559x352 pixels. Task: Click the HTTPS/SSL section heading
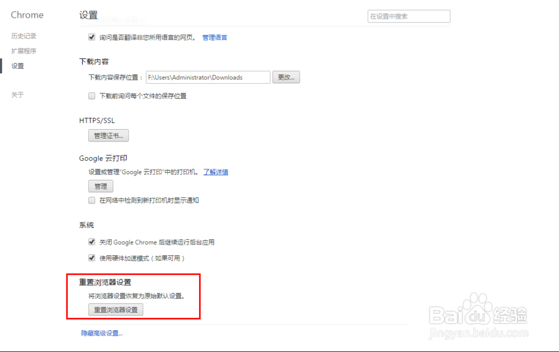(x=97, y=121)
